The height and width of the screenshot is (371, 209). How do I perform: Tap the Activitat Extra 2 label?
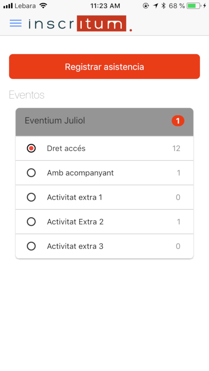75,222
